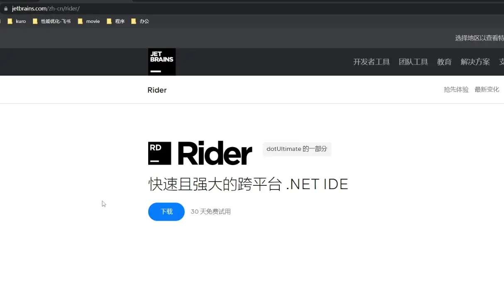Click the large Rider wordmark
The width and height of the screenshot is (504, 298).
pyautogui.click(x=215, y=153)
